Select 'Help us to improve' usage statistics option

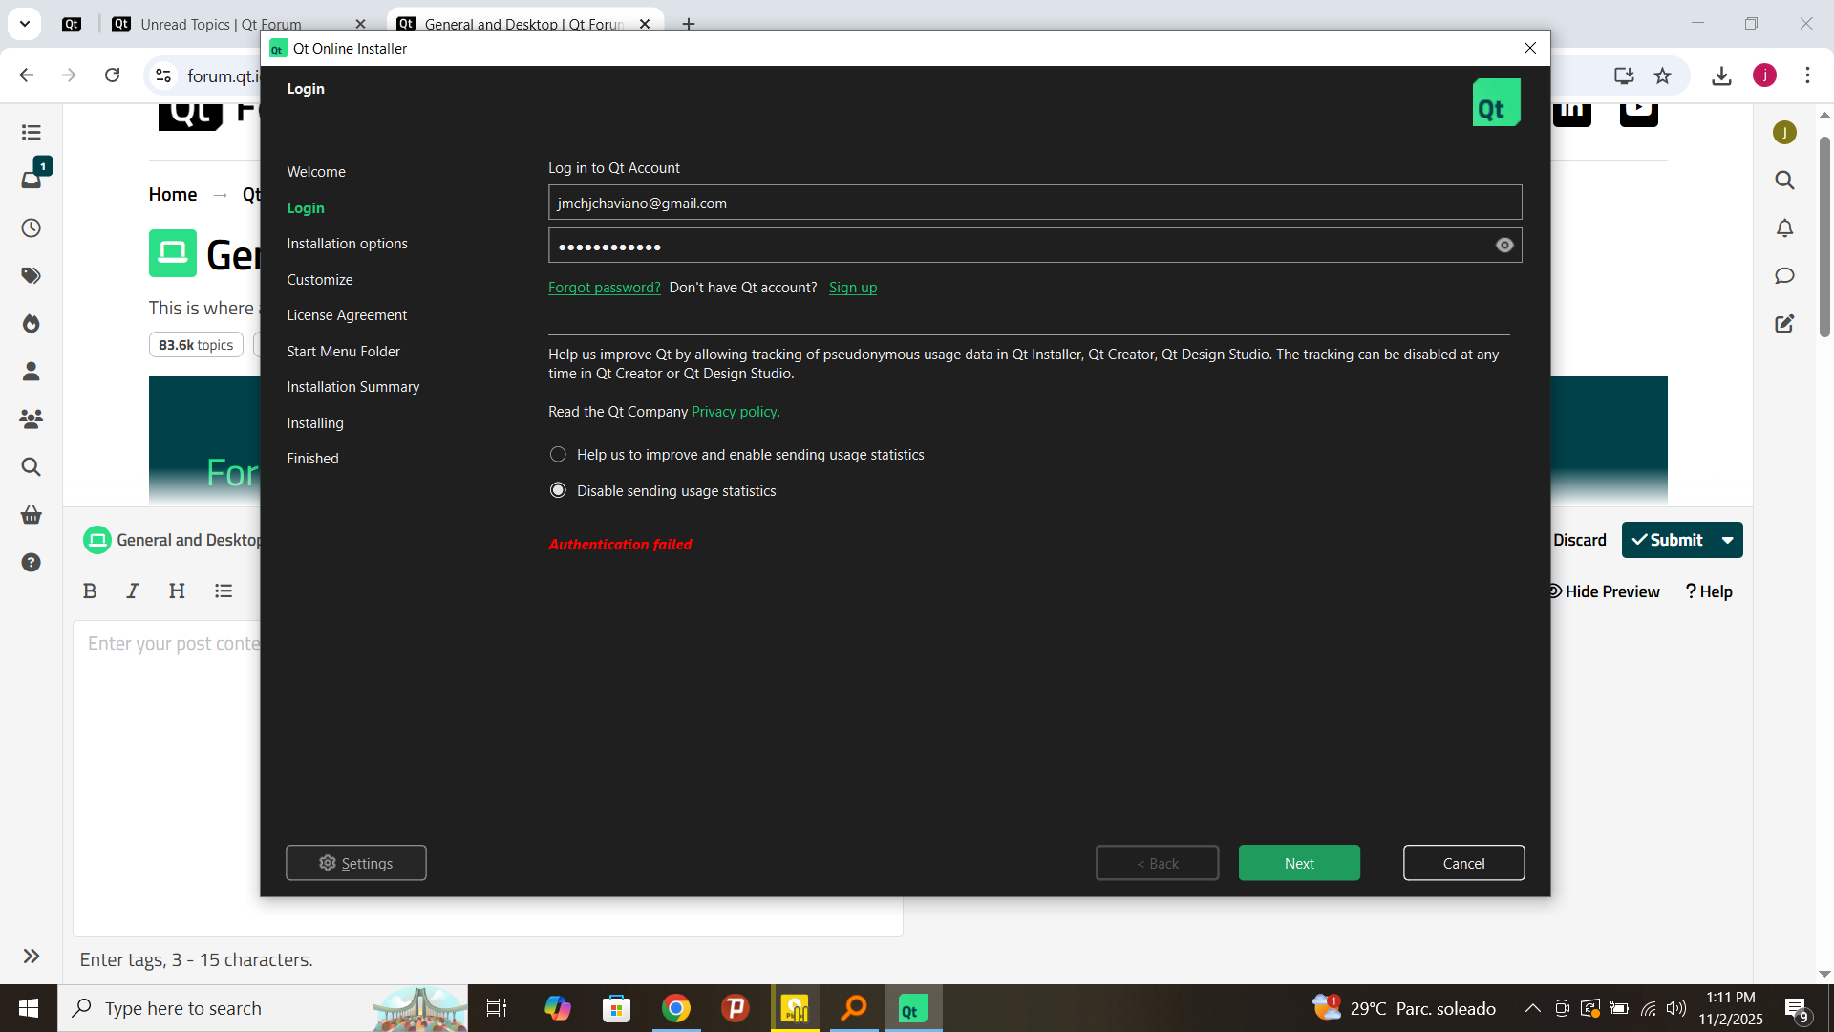pyautogui.click(x=558, y=455)
